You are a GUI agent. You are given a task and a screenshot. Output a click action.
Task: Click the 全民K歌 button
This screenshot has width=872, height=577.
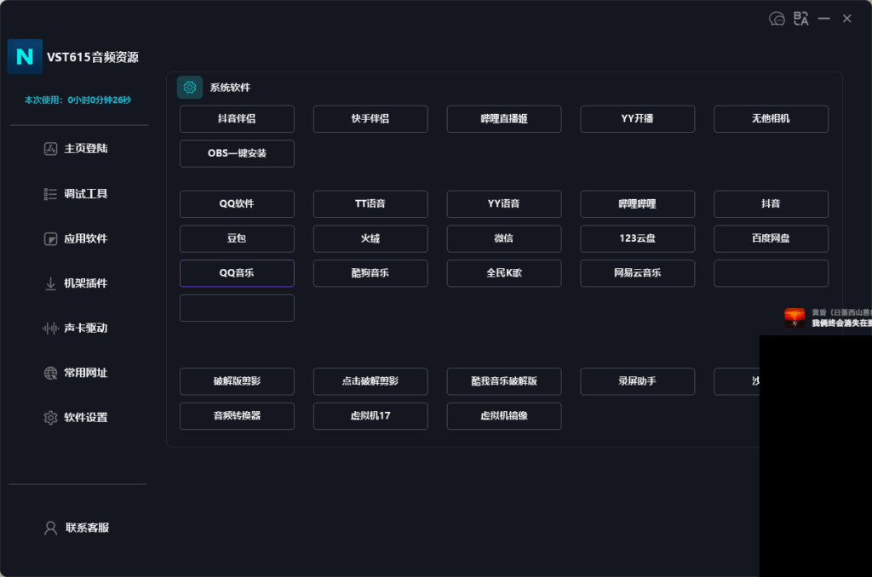tap(504, 273)
